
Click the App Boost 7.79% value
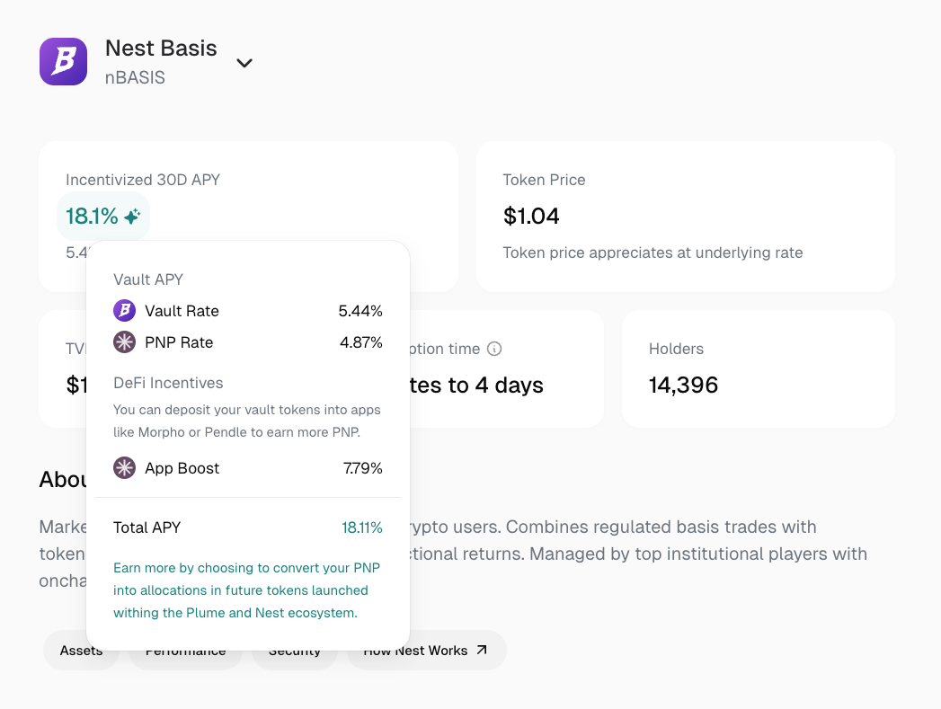tap(362, 468)
